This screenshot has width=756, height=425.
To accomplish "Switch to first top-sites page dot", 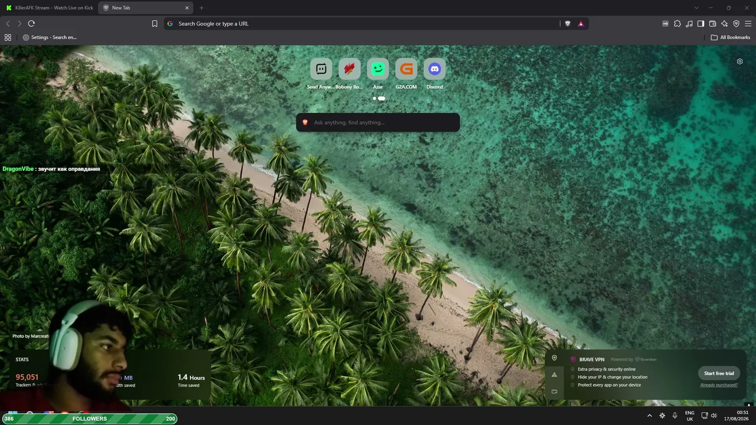I will point(374,99).
